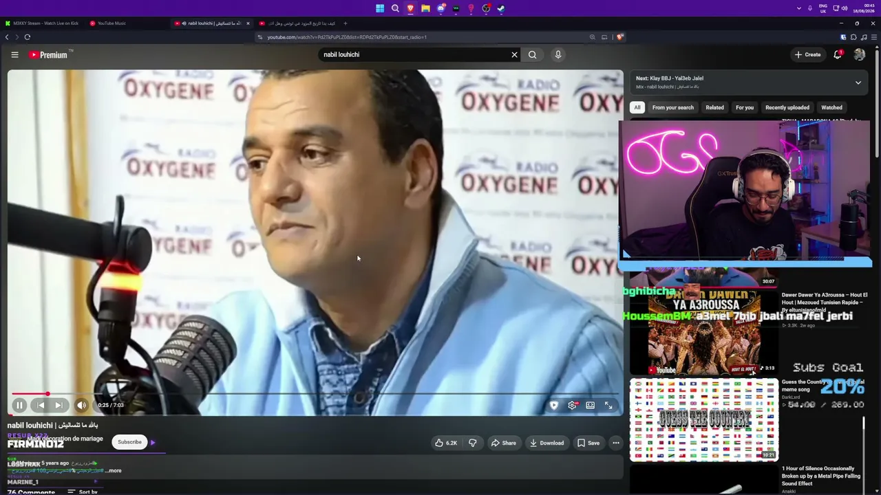Click the nabil louhichi video title
This screenshot has height=495, width=881.
coord(53,425)
